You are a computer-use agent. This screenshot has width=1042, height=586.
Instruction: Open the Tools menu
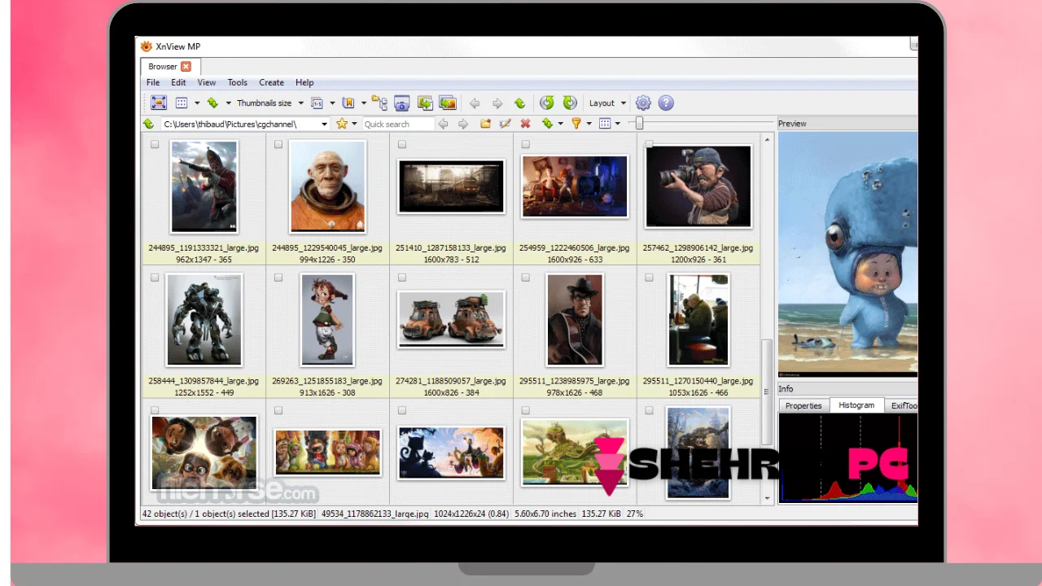pyautogui.click(x=238, y=82)
